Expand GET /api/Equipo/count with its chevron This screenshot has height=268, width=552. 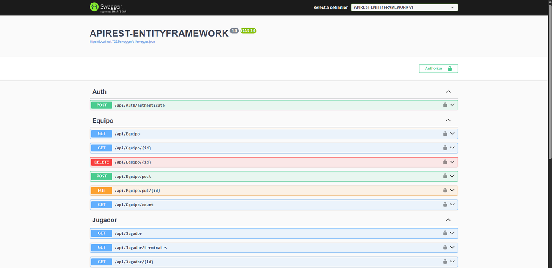452,205
